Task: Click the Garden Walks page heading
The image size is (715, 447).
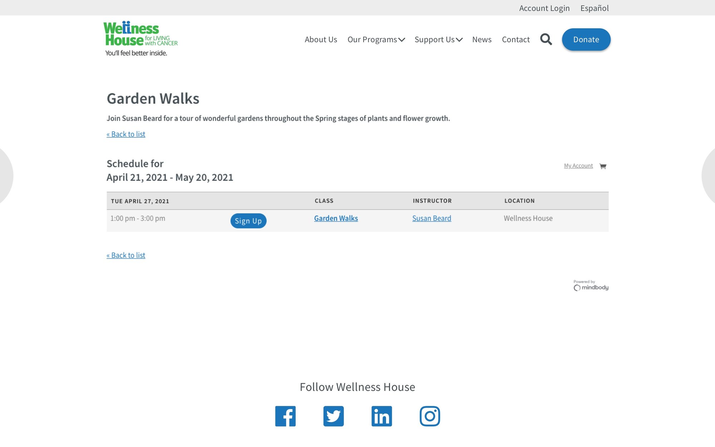Action: pyautogui.click(x=153, y=99)
